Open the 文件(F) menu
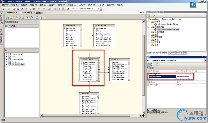This screenshot has height=123, width=208. pos(5,5)
